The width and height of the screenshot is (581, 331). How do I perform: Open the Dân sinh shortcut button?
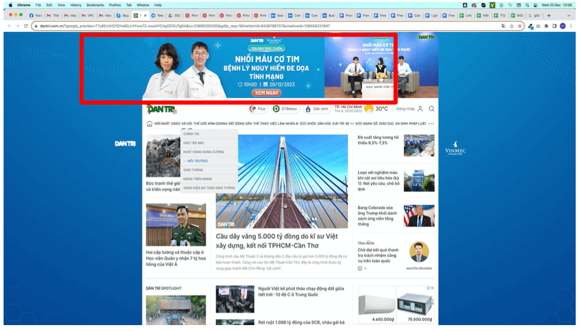click(x=317, y=109)
